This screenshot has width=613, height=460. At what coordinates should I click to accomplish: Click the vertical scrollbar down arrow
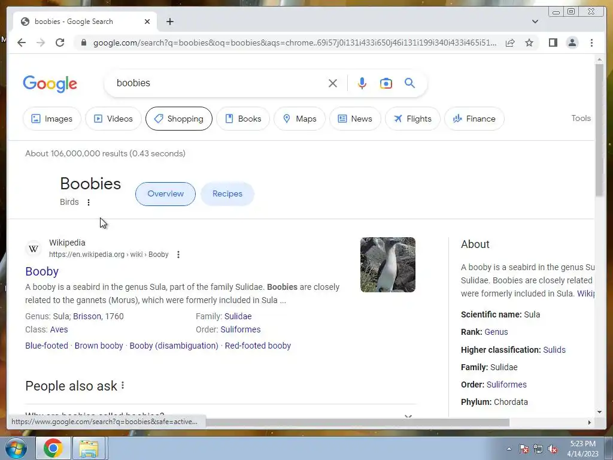pos(600,412)
